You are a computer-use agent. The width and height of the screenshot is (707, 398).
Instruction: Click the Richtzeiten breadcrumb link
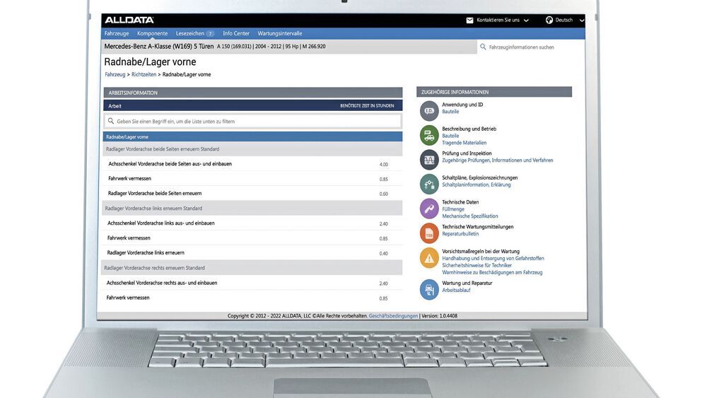144,74
